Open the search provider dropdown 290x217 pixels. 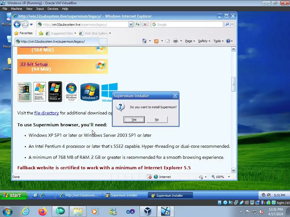point(232,24)
